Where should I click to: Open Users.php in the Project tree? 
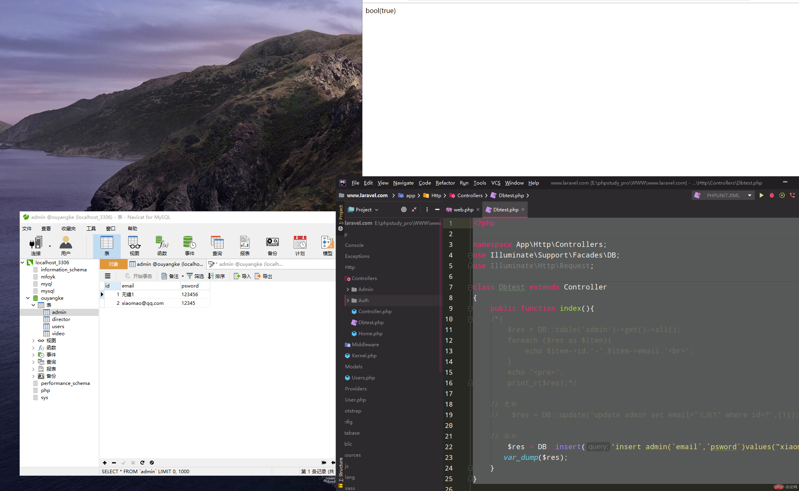point(363,377)
